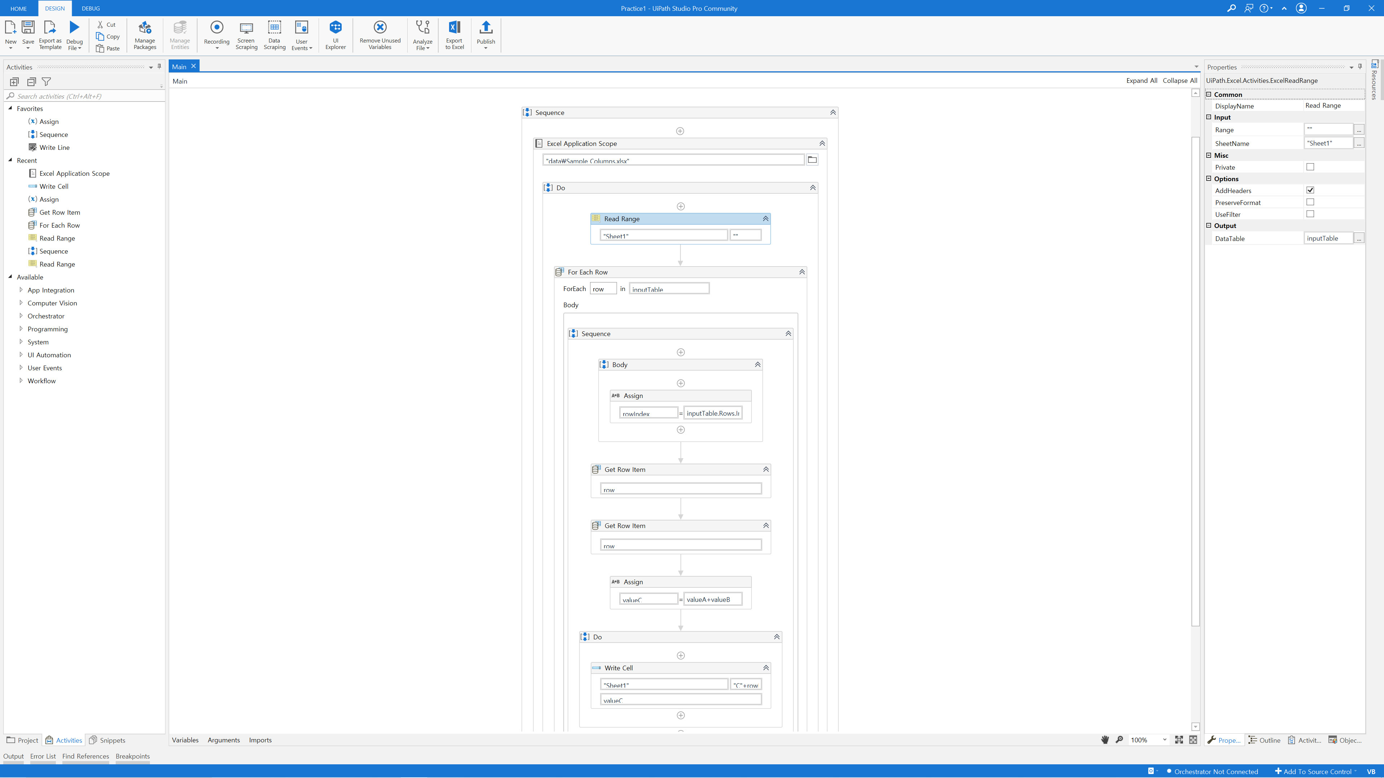Click the filter icon in Activities panel
The height and width of the screenshot is (778, 1384).
pyautogui.click(x=47, y=82)
